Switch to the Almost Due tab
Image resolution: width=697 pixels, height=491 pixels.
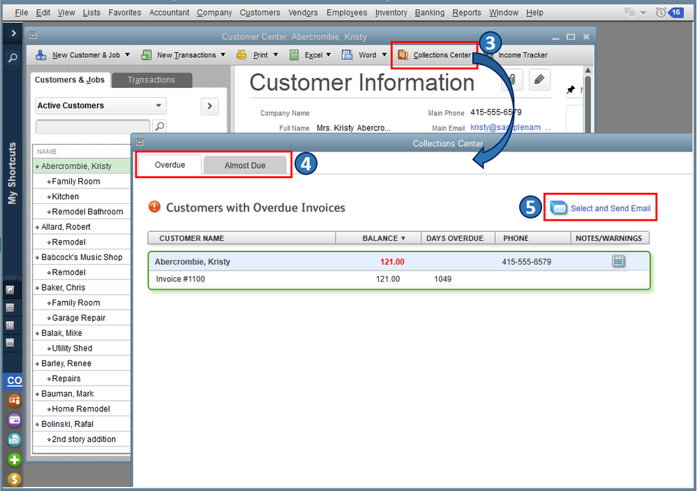point(245,165)
